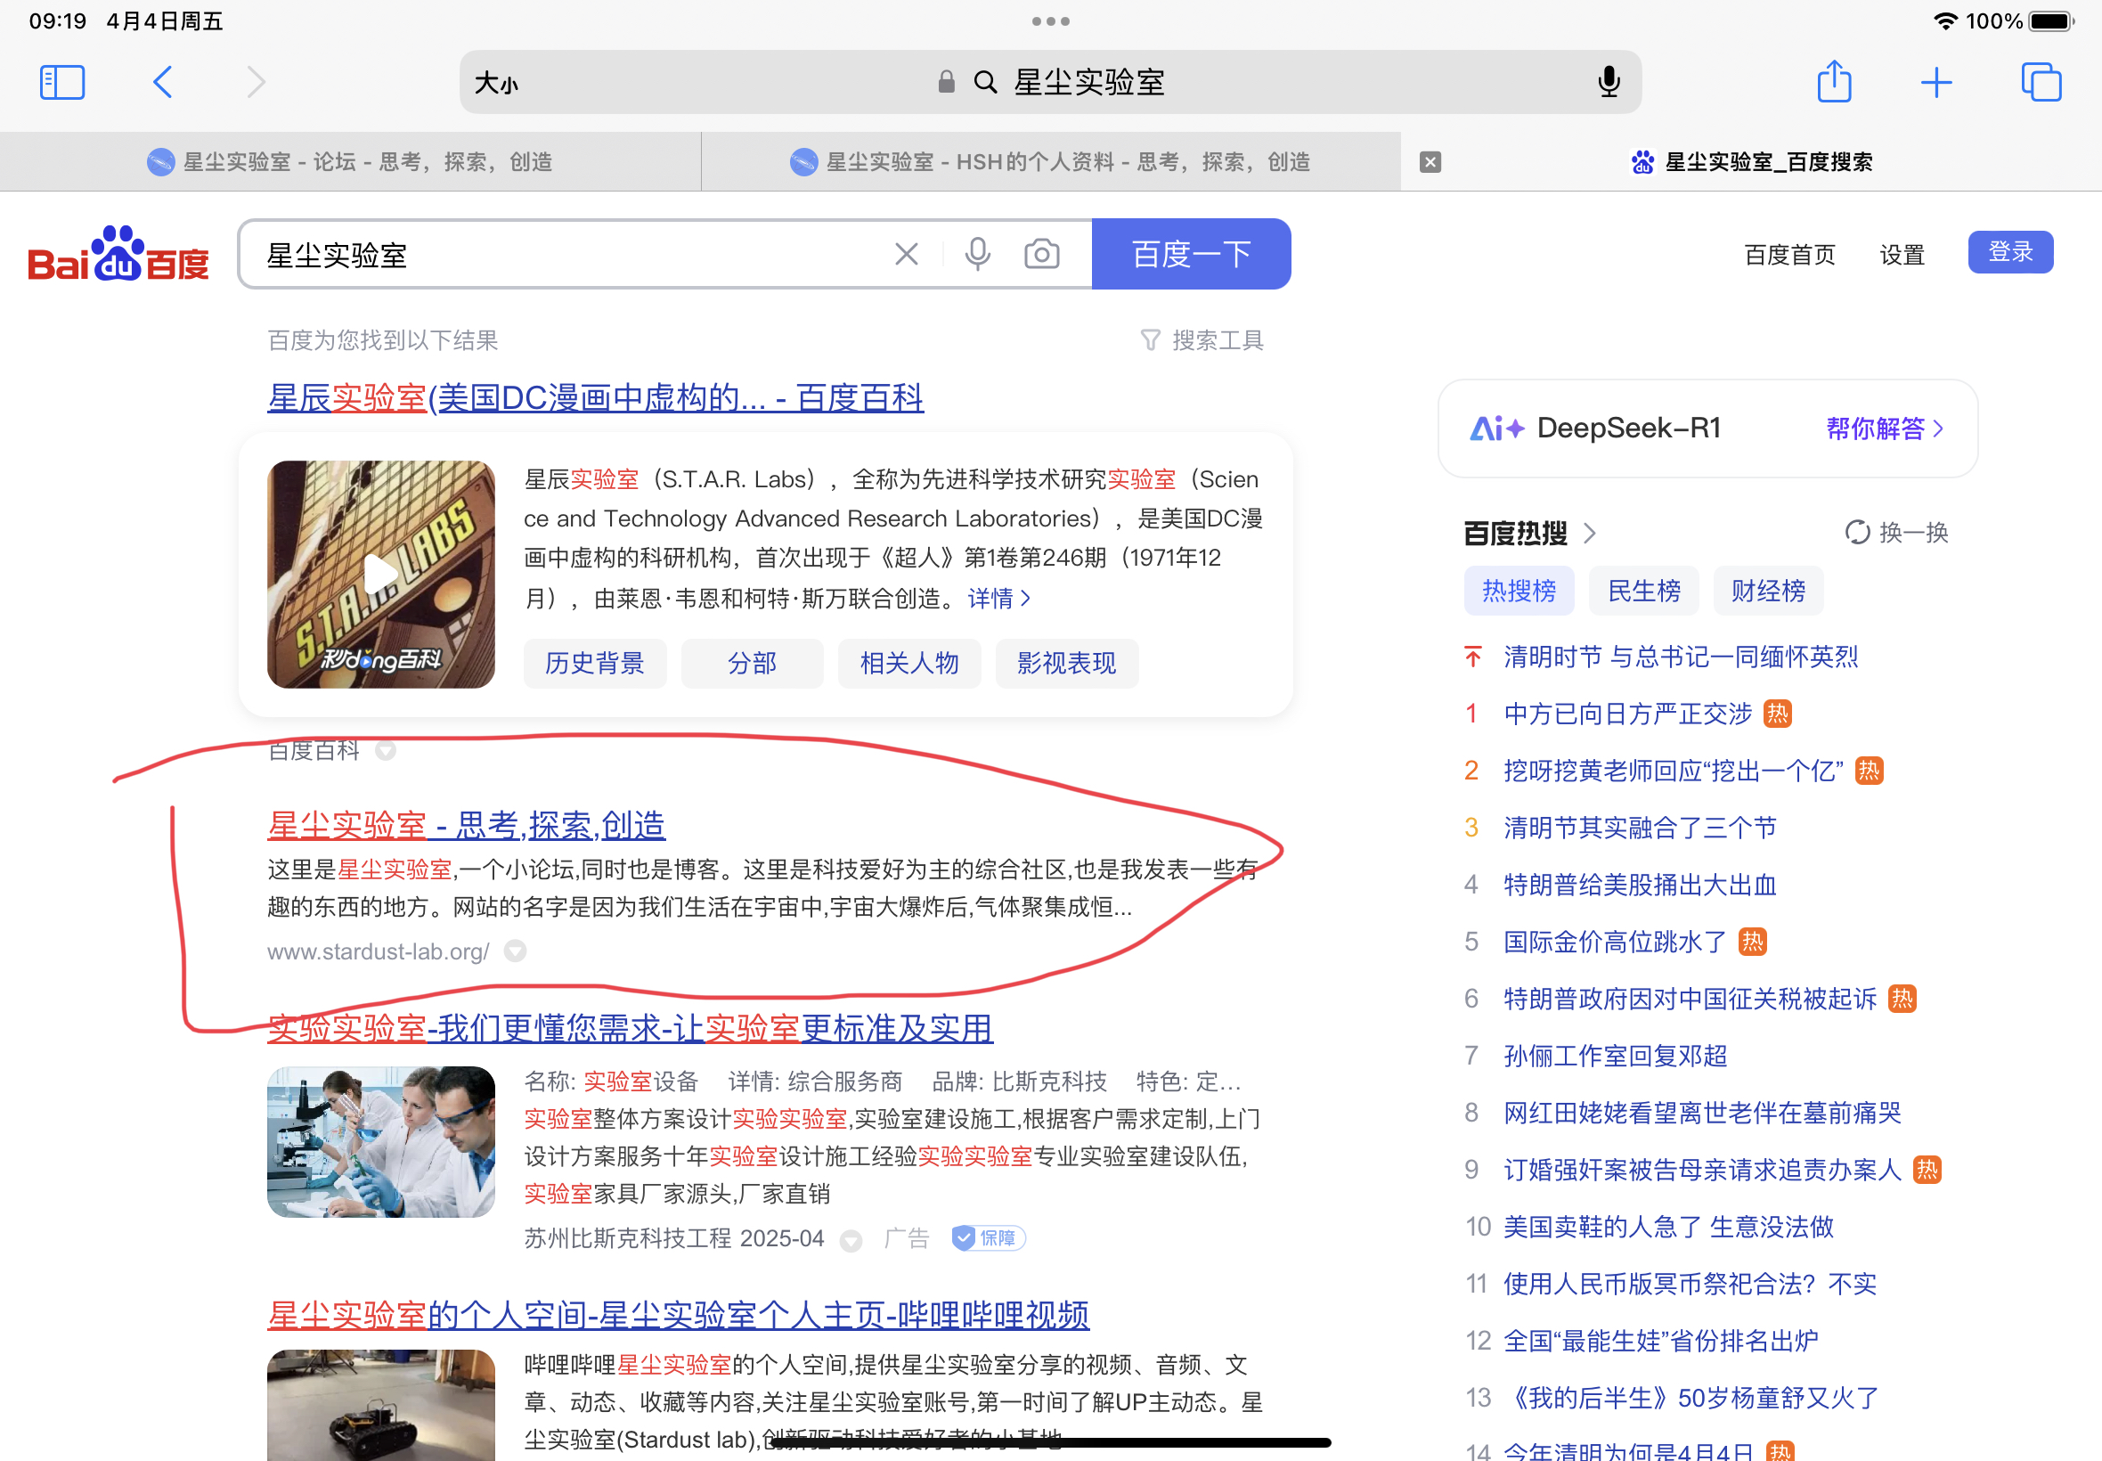This screenshot has height=1461, width=2102.
Task: Open the 分部 section tag
Action: coord(753,663)
